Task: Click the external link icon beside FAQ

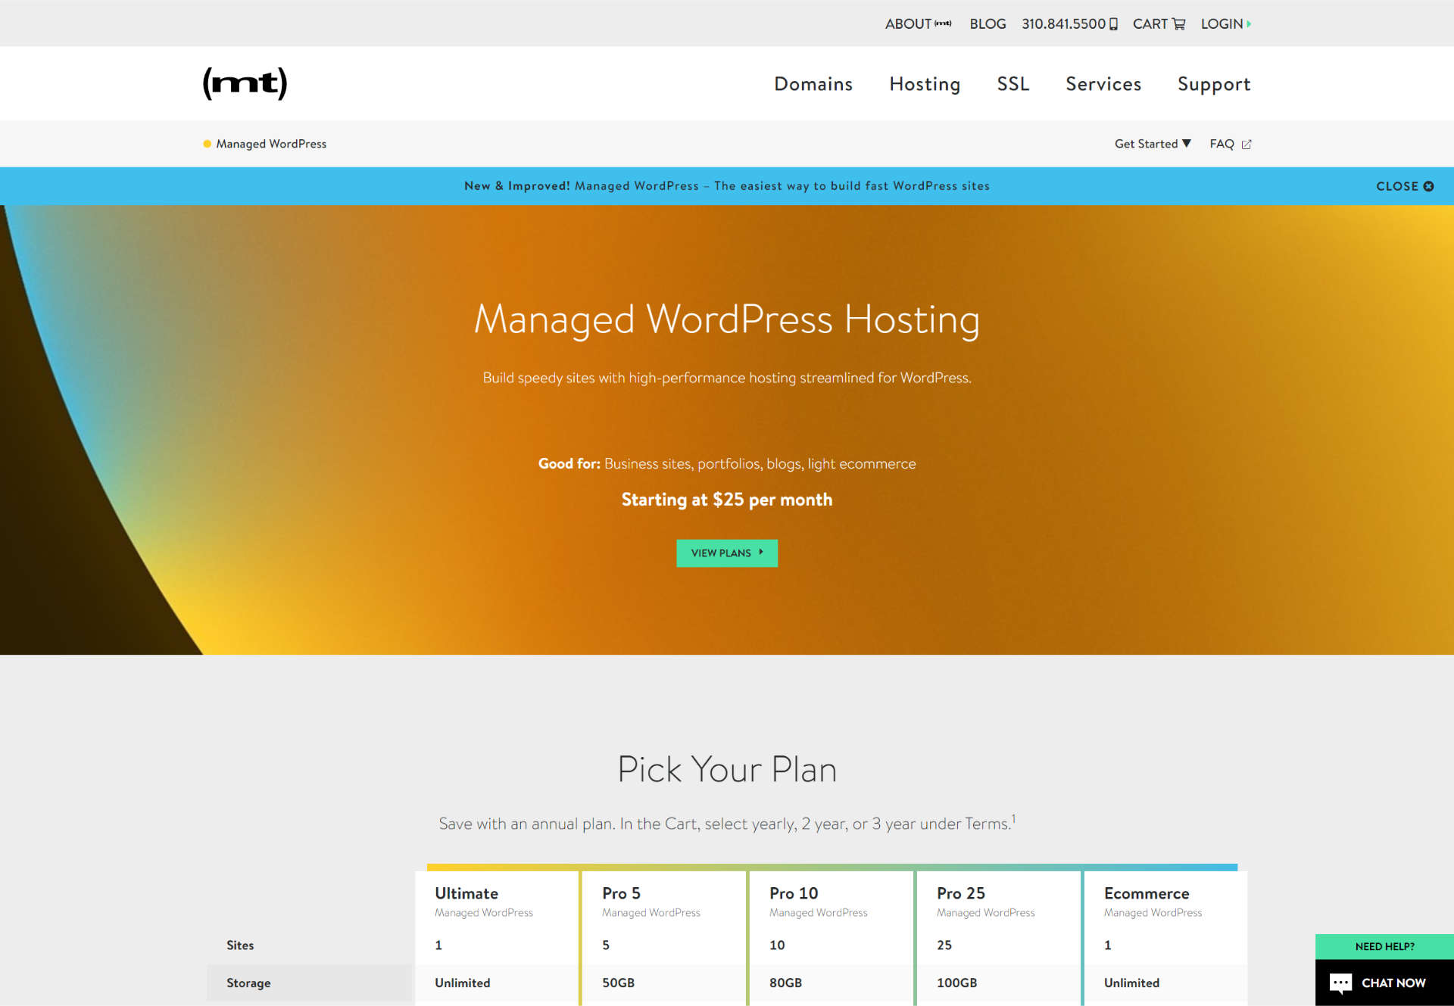Action: (1247, 145)
